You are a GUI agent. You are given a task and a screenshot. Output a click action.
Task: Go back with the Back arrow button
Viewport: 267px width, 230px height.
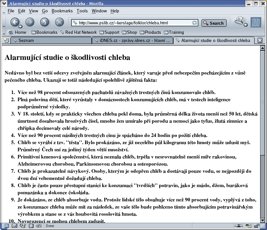tap(15, 22)
